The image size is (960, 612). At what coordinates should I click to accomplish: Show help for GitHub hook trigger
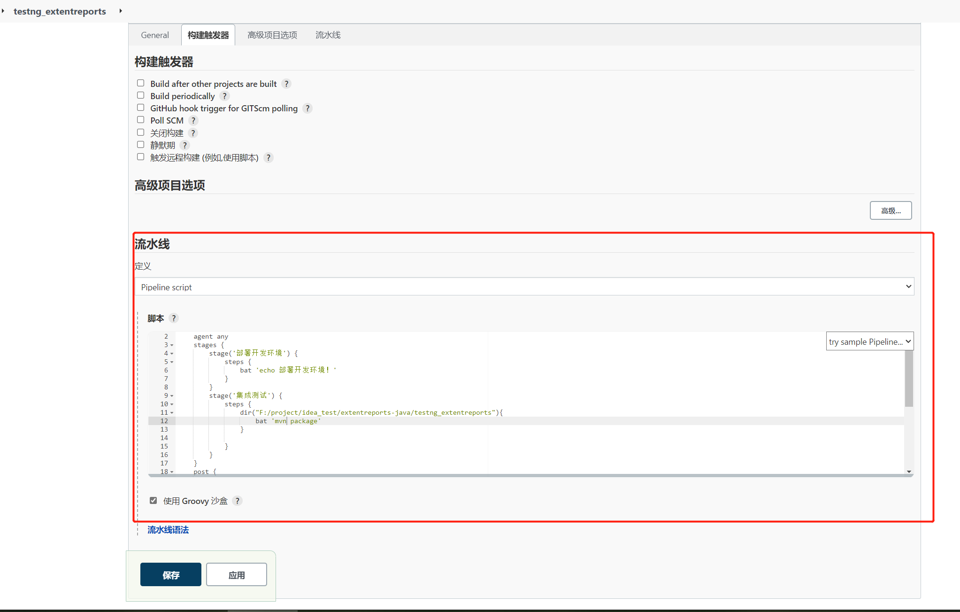coord(307,108)
